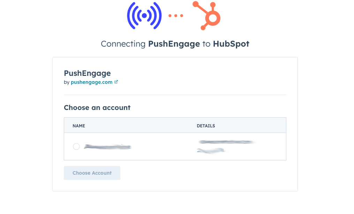Click the first blurred details line
The height and width of the screenshot is (214, 354).
click(226, 142)
